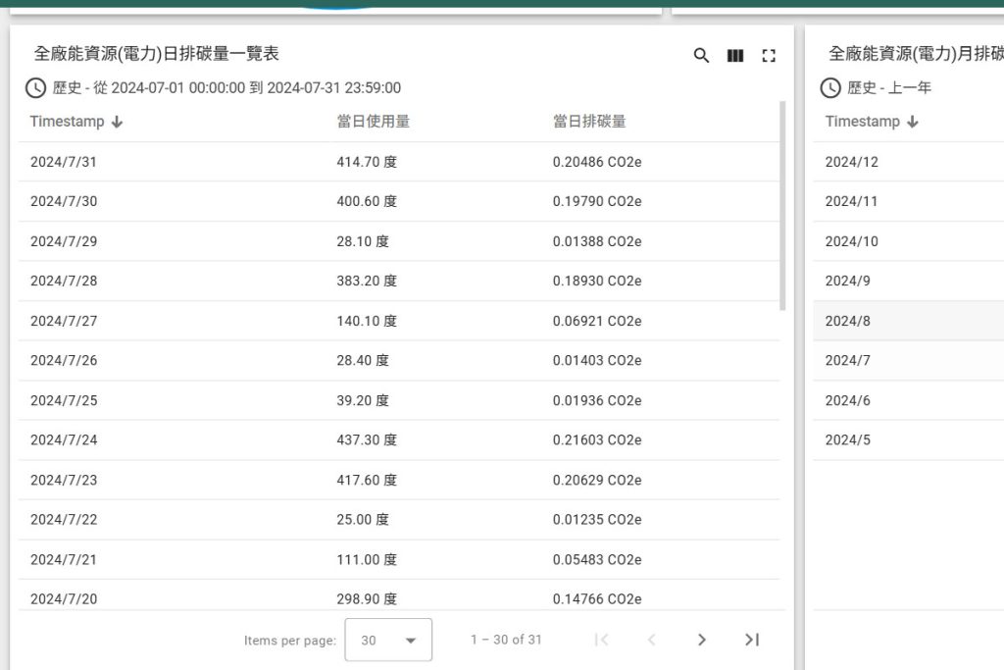
Task: Click the clock icon in monthly table
Action: pyautogui.click(x=830, y=88)
